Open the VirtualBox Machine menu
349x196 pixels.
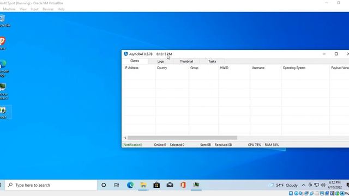9,9
